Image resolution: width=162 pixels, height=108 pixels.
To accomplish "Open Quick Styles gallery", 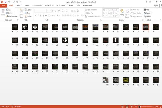I will tap(127, 13).
